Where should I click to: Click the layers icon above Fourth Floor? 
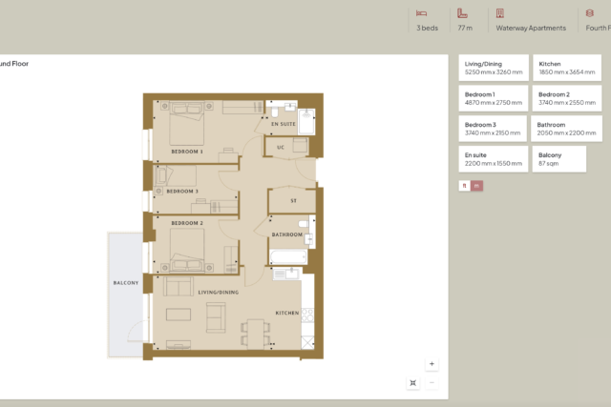pyautogui.click(x=590, y=13)
